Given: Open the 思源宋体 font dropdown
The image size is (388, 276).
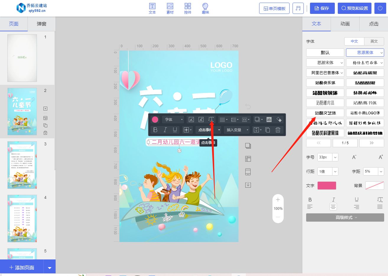Looking at the screenshot, I should (x=325, y=63).
